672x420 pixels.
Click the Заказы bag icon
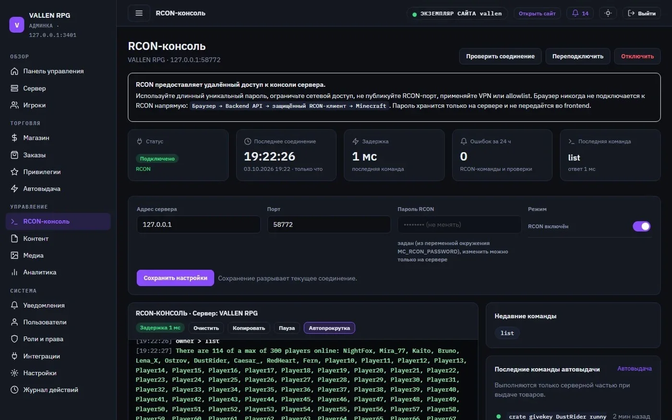click(14, 155)
